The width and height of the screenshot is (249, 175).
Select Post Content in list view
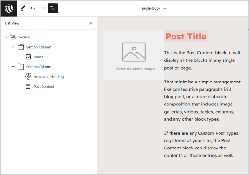[44, 86]
